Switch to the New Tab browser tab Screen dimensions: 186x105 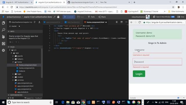(115, 2)
